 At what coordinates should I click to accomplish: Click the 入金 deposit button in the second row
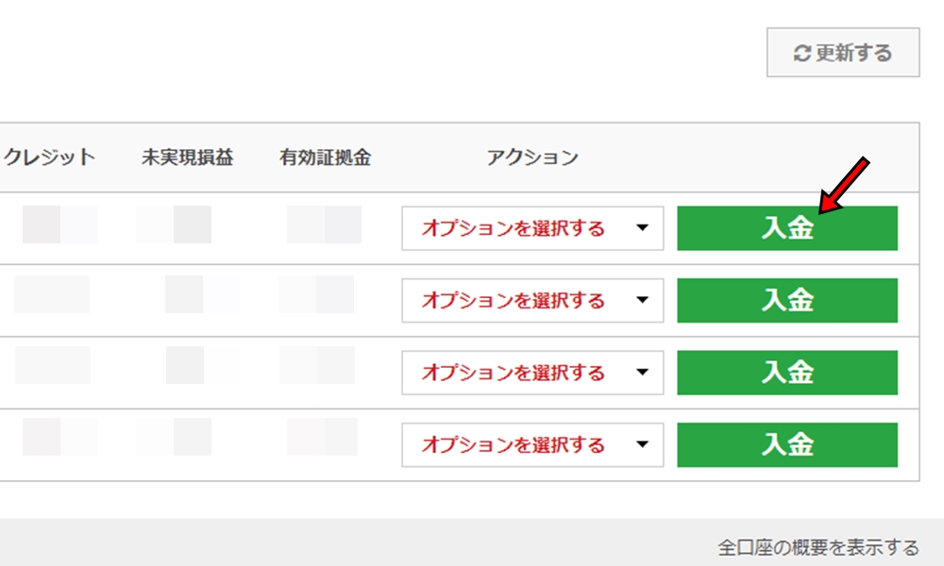pyautogui.click(x=788, y=300)
